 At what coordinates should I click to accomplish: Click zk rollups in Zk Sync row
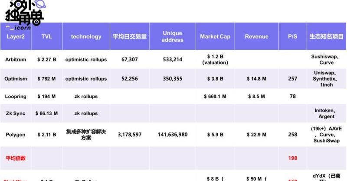click(x=86, y=113)
